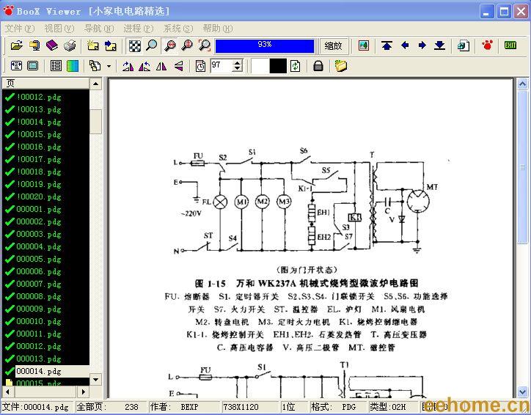Print the page with the printer icon
This screenshot has width=531, height=415.
(x=70, y=45)
